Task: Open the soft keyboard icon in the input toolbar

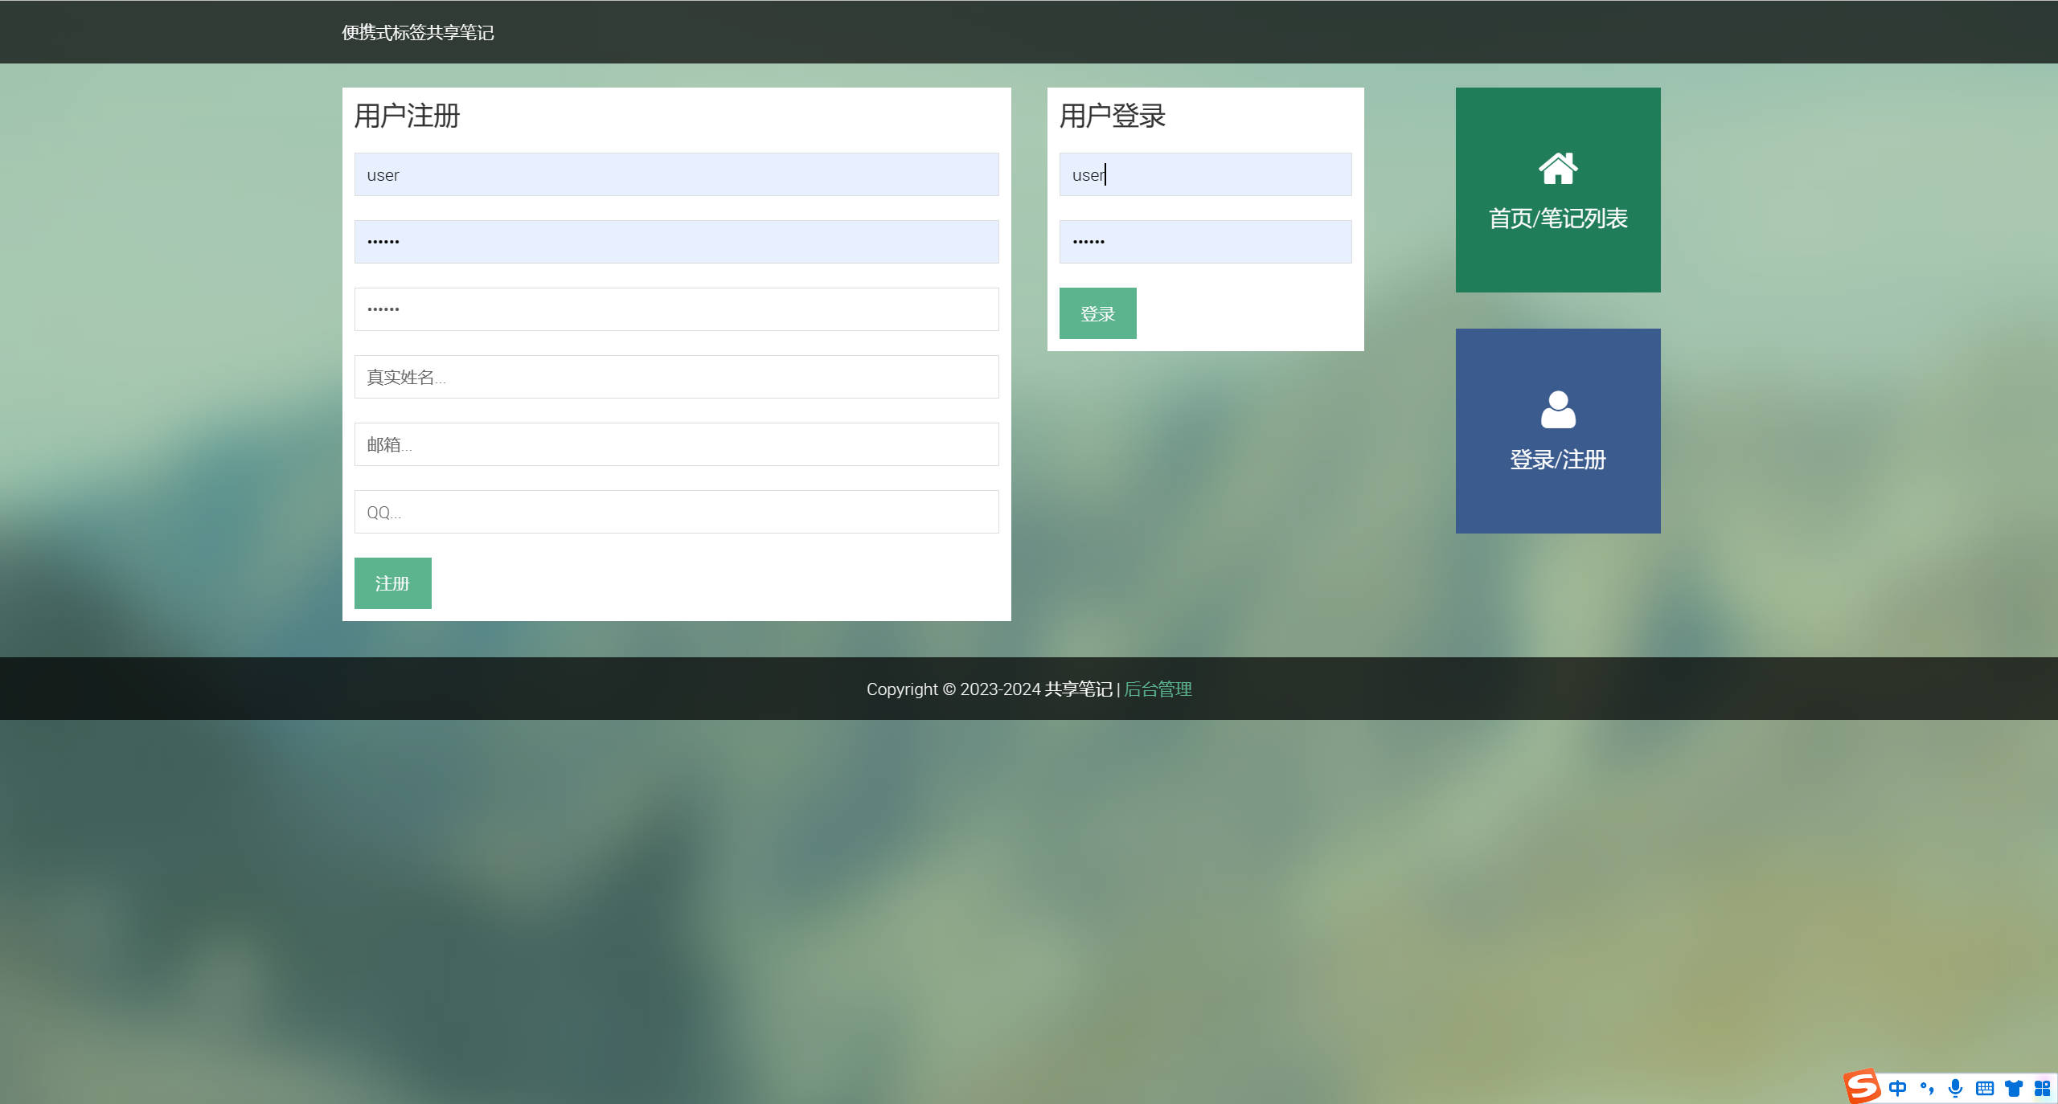Action: pos(1984,1088)
